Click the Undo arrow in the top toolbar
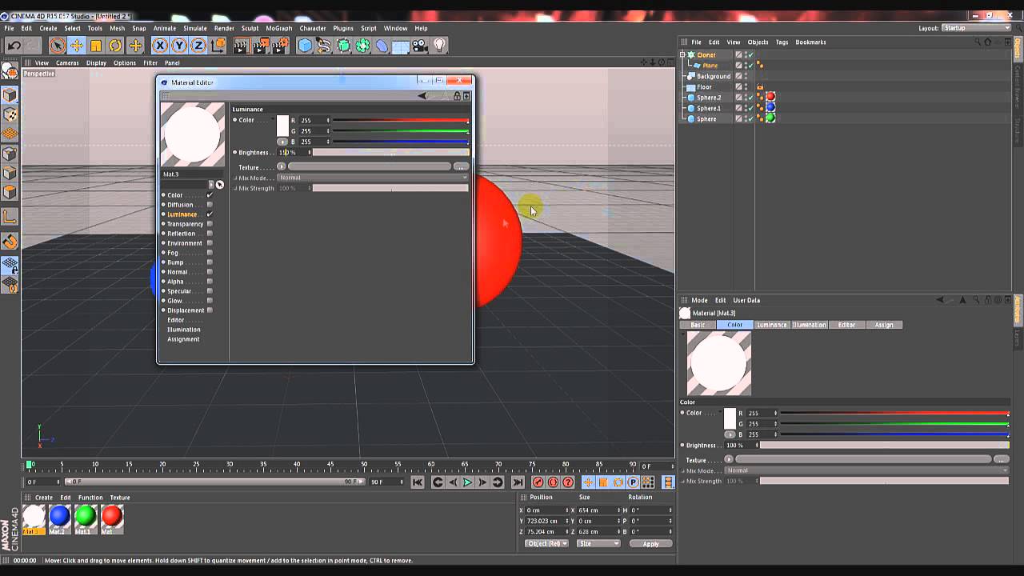The width and height of the screenshot is (1024, 576). [x=14, y=46]
